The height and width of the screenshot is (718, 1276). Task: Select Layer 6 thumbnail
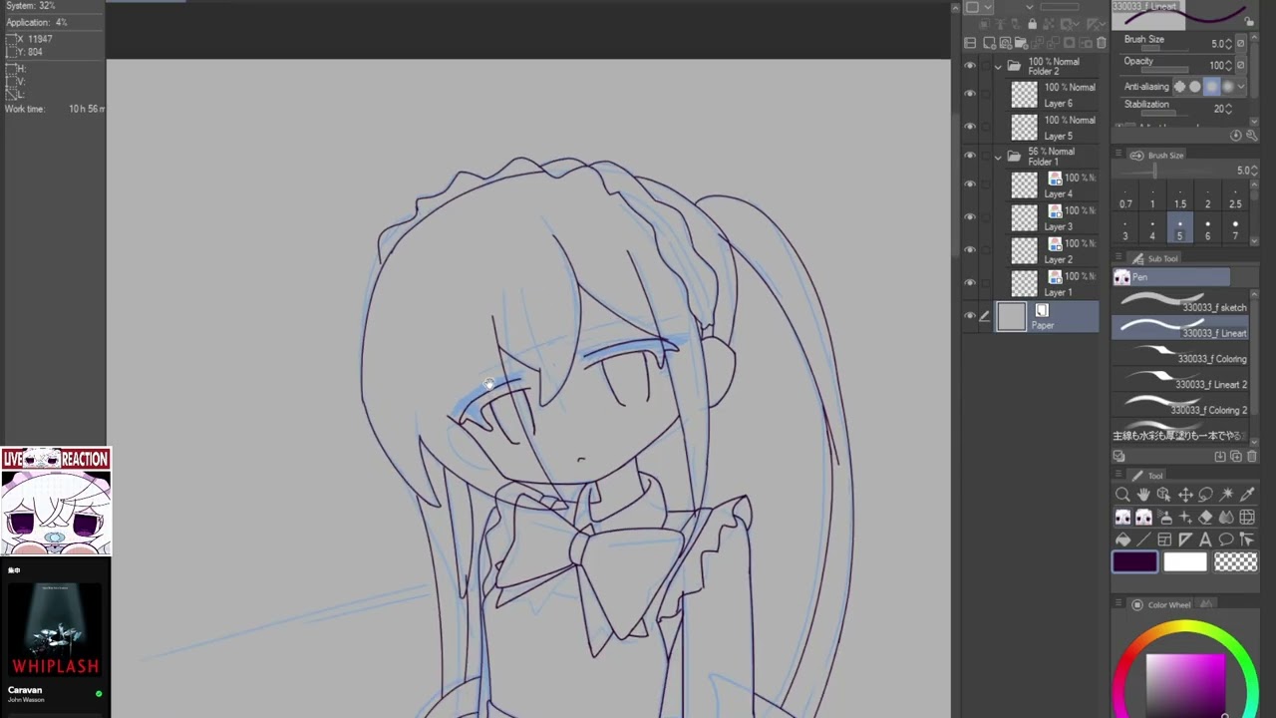click(x=1024, y=95)
